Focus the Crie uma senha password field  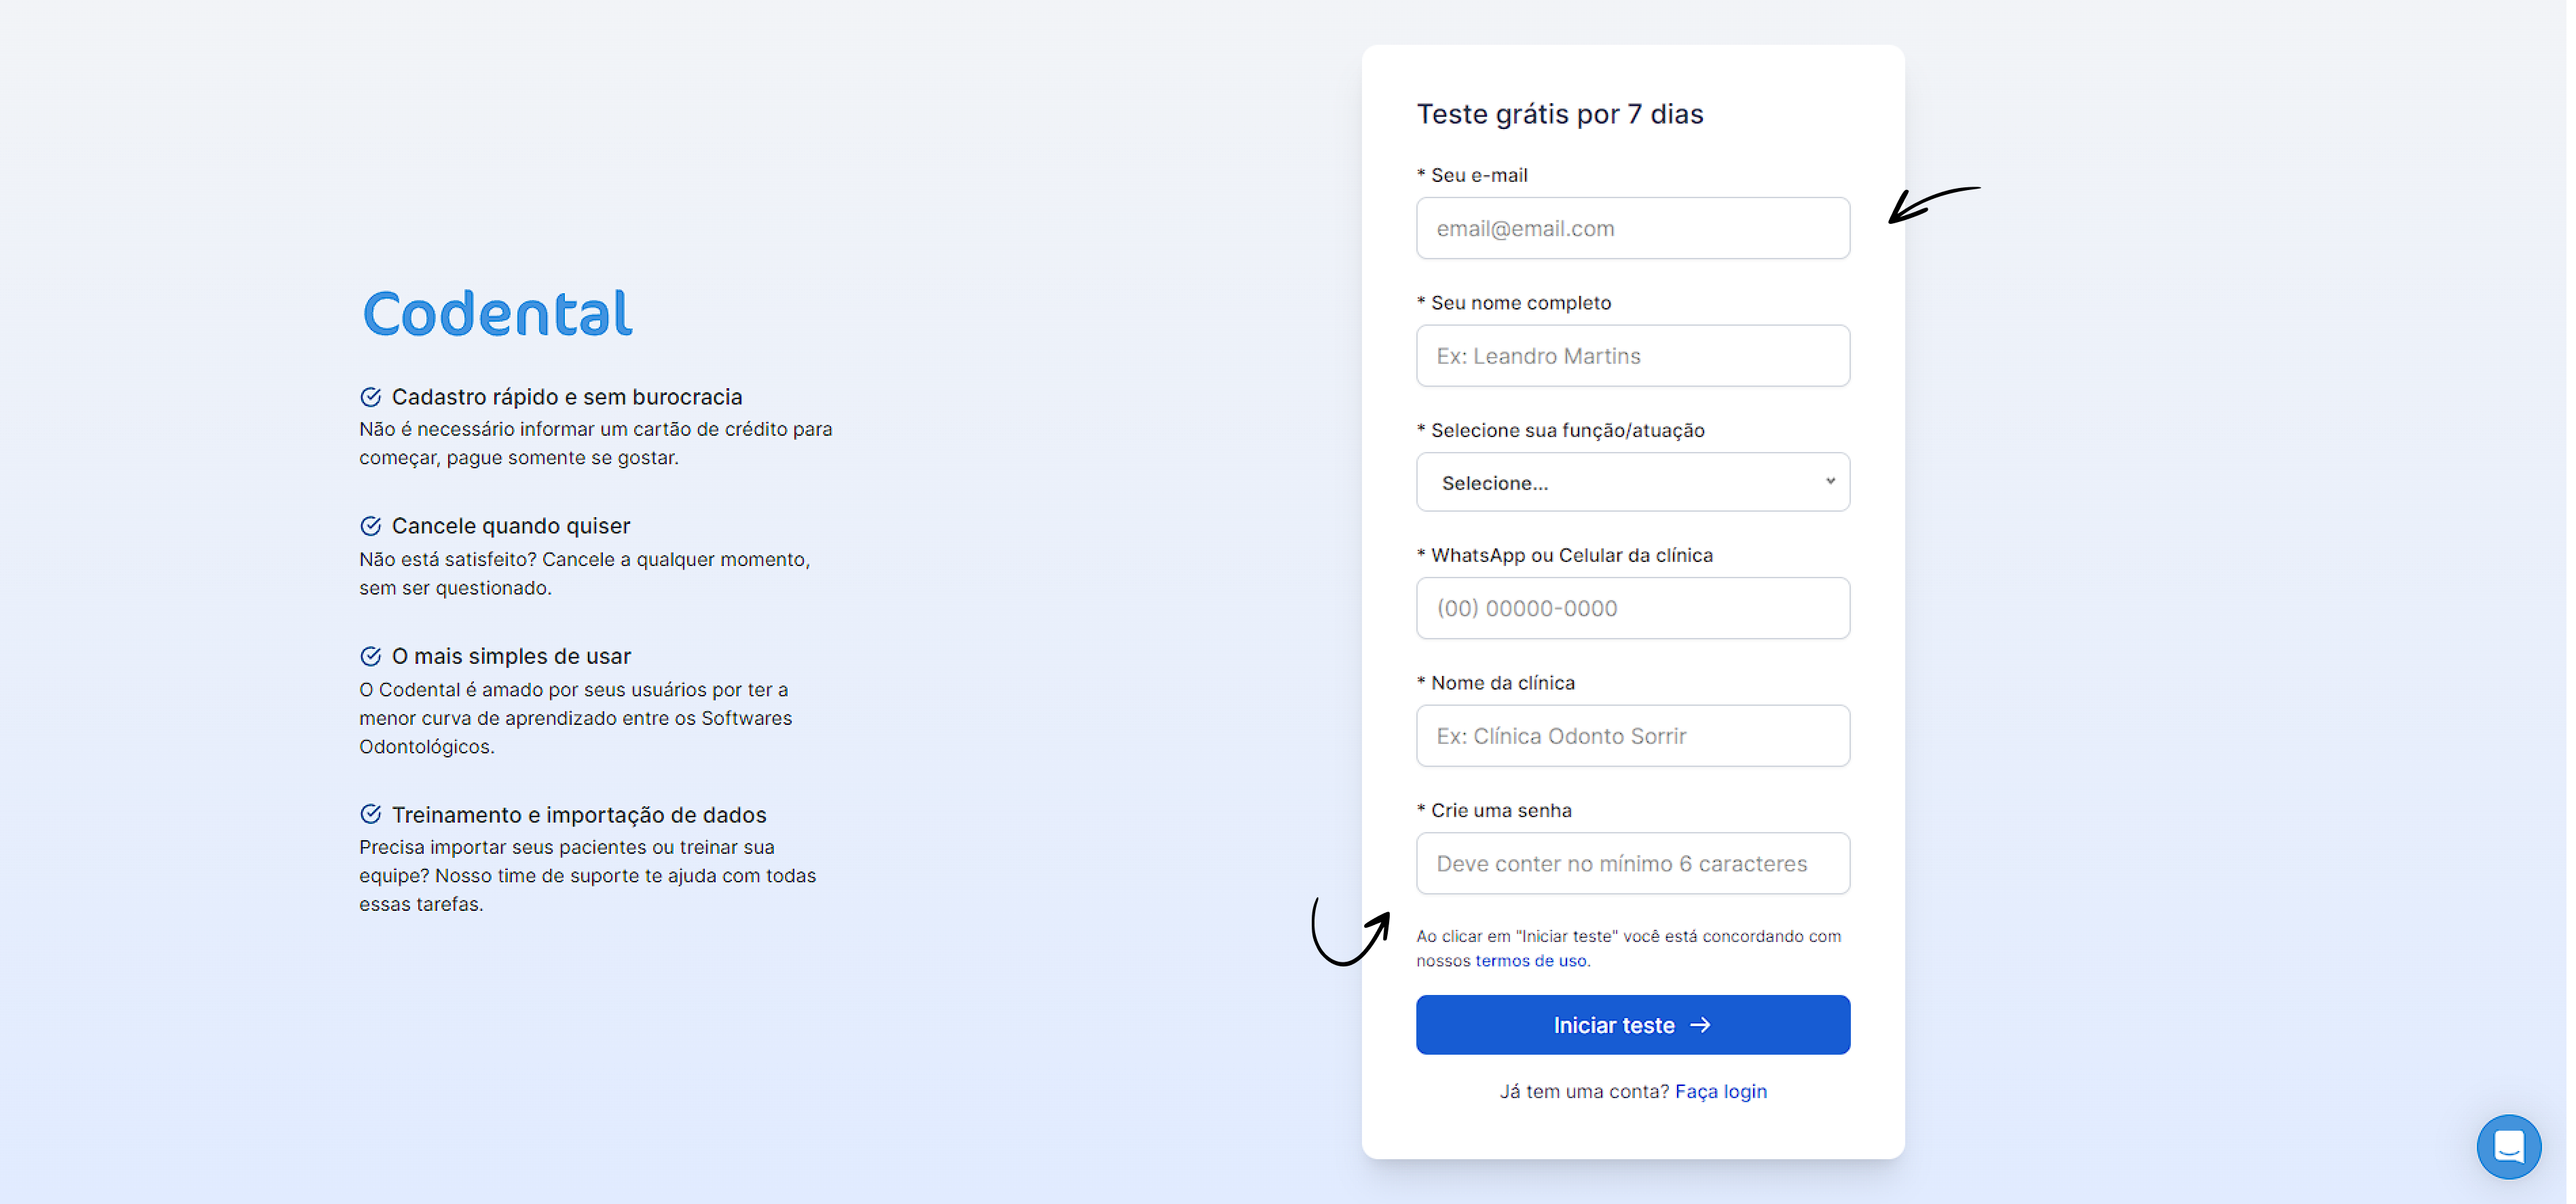click(1631, 863)
